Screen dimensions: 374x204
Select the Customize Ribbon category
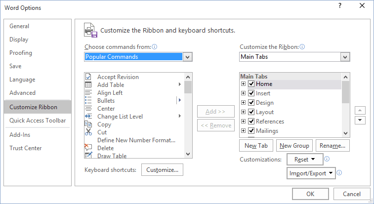(x=38, y=107)
